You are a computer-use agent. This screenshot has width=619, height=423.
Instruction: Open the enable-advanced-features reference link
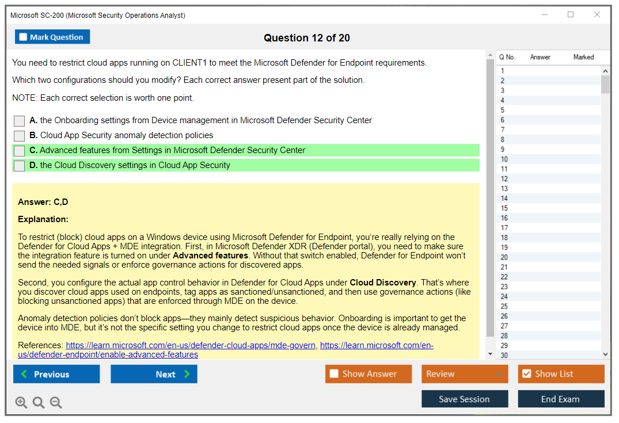pos(108,355)
